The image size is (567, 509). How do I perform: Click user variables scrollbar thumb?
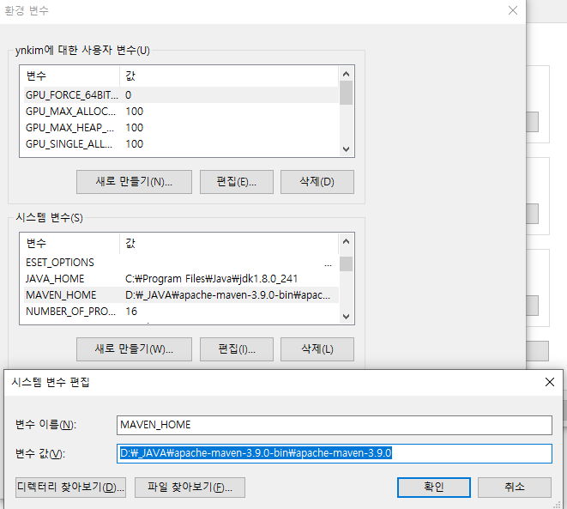point(346,93)
